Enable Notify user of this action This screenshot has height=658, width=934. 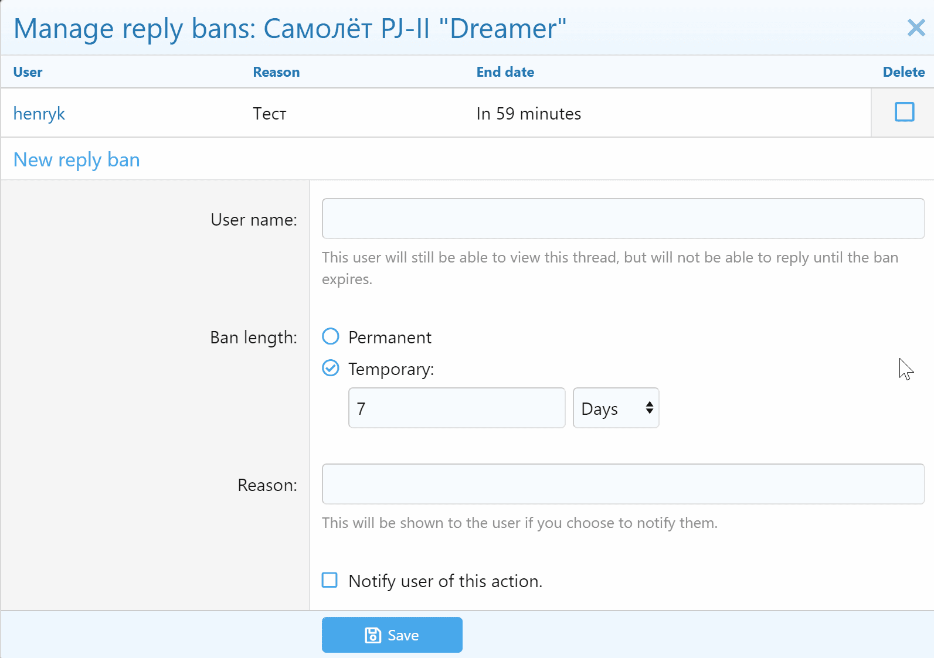tap(330, 581)
